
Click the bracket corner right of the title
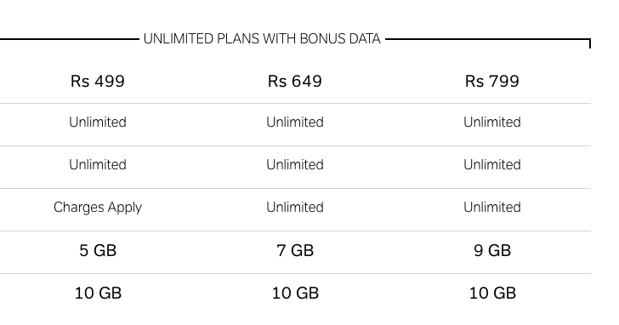coord(589,43)
